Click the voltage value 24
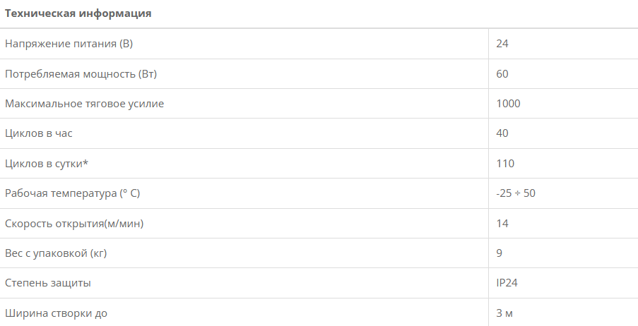Screen dimensions: 638x326 click(502, 44)
